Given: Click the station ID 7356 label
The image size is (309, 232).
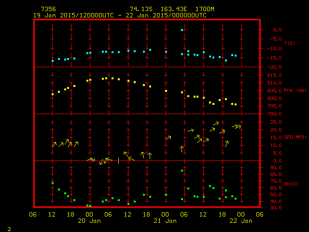Looking at the screenshot, I should coord(49,9).
